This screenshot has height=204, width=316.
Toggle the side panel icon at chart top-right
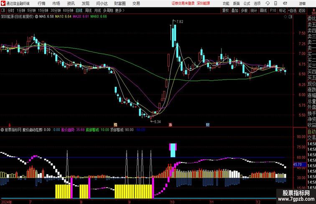pyautogui.click(x=291, y=17)
